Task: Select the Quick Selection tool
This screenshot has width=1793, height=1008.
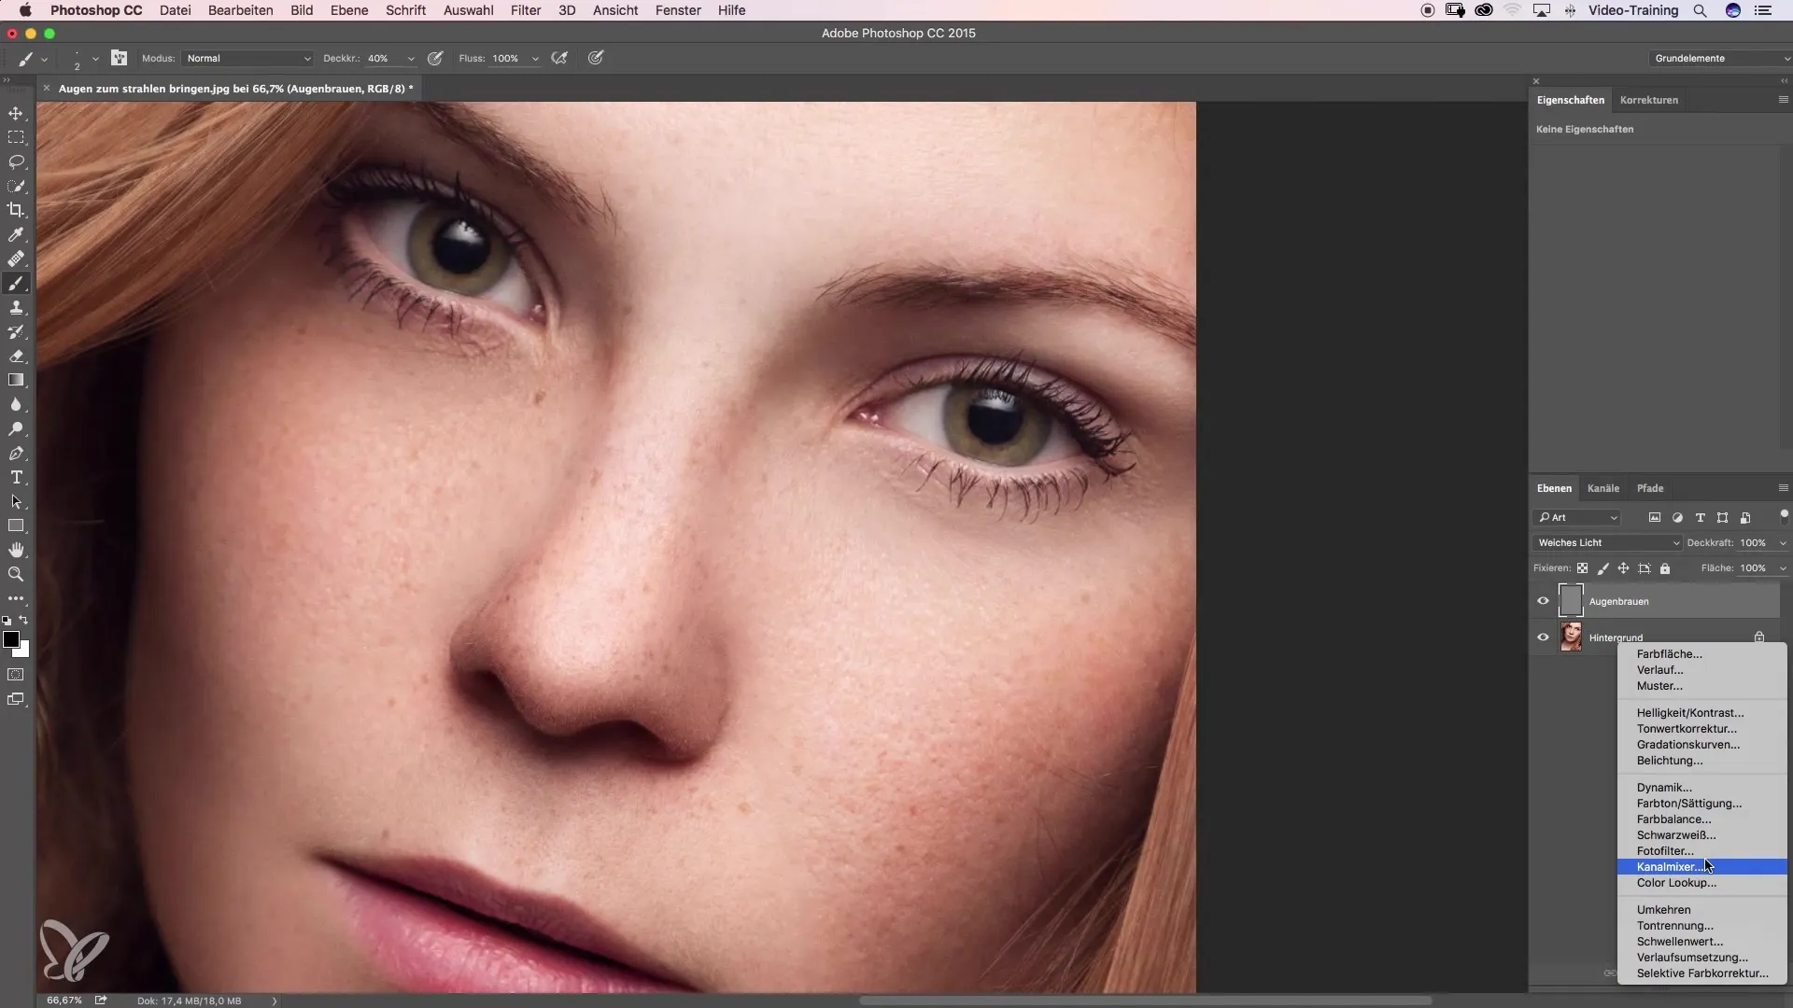Action: [x=16, y=186]
